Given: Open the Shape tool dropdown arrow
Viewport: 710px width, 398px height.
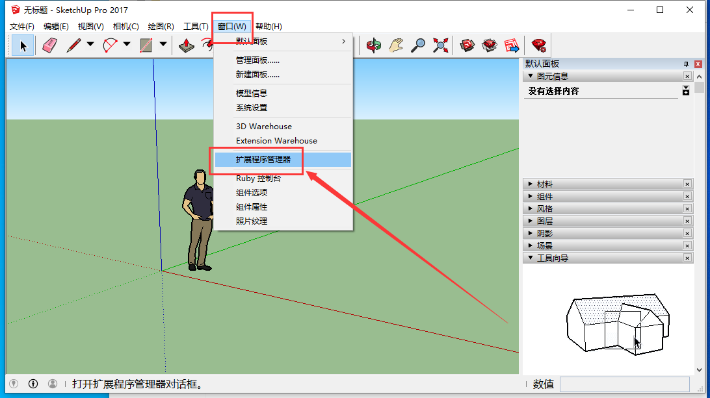Looking at the screenshot, I should 163,44.
